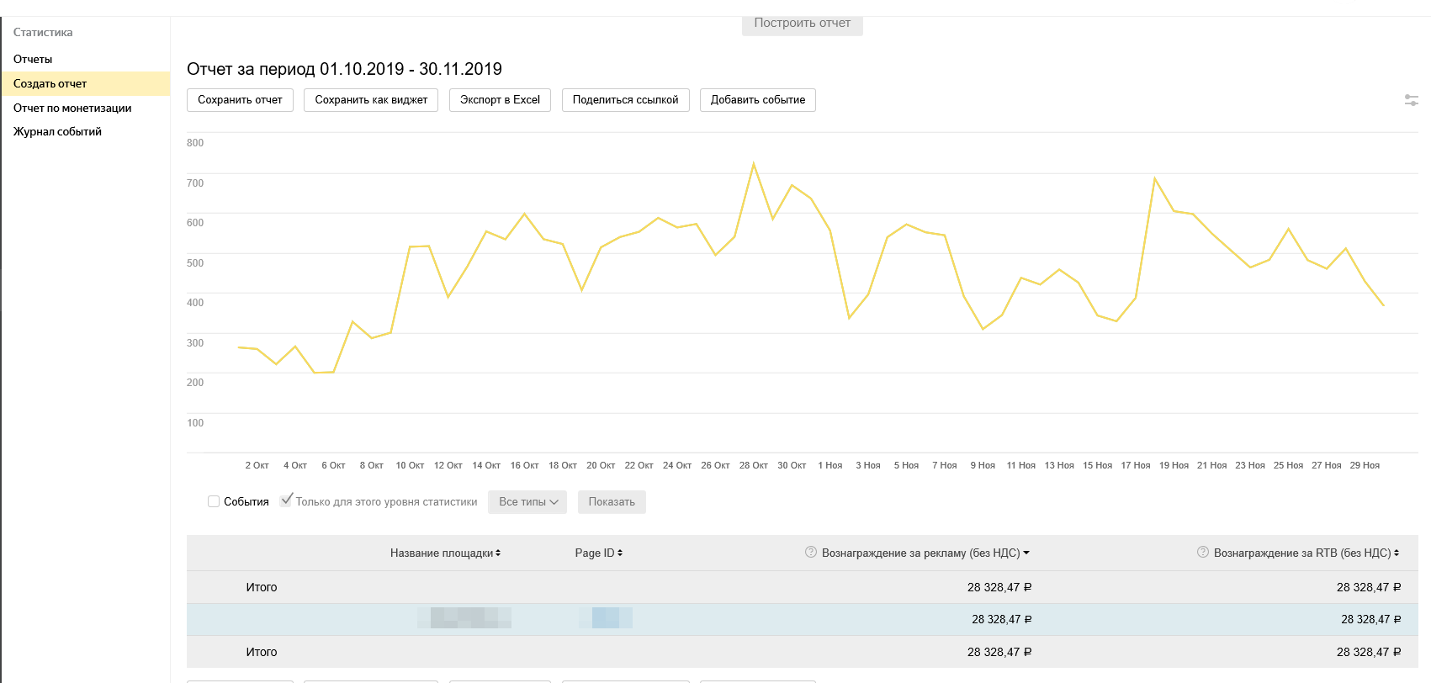Open Отчеты in the sidebar
The height and width of the screenshot is (683, 1431).
click(x=33, y=60)
